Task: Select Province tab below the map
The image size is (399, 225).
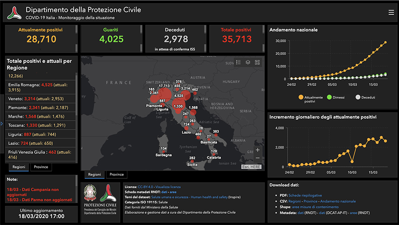Action: 117,175
